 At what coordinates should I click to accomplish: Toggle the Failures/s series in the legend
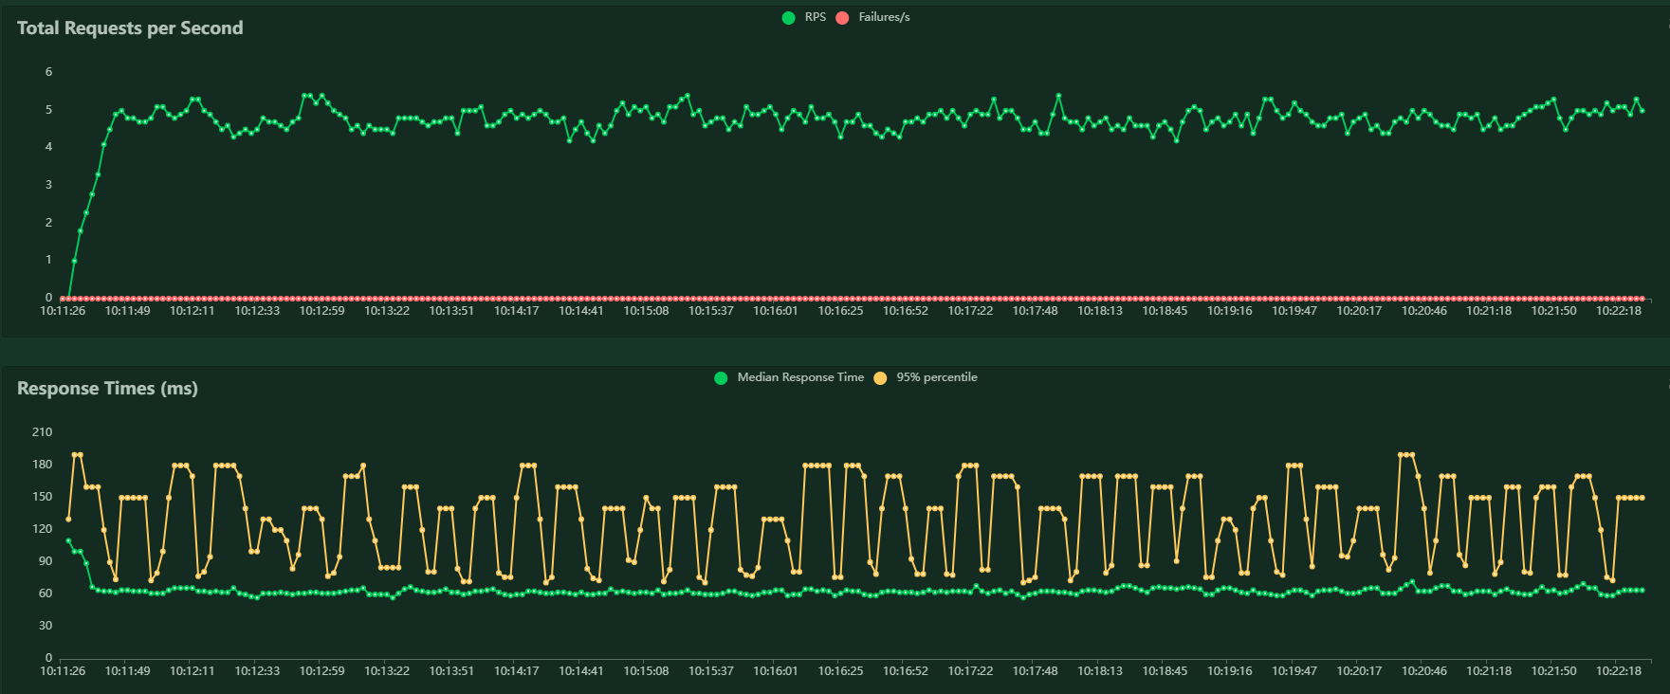(872, 17)
